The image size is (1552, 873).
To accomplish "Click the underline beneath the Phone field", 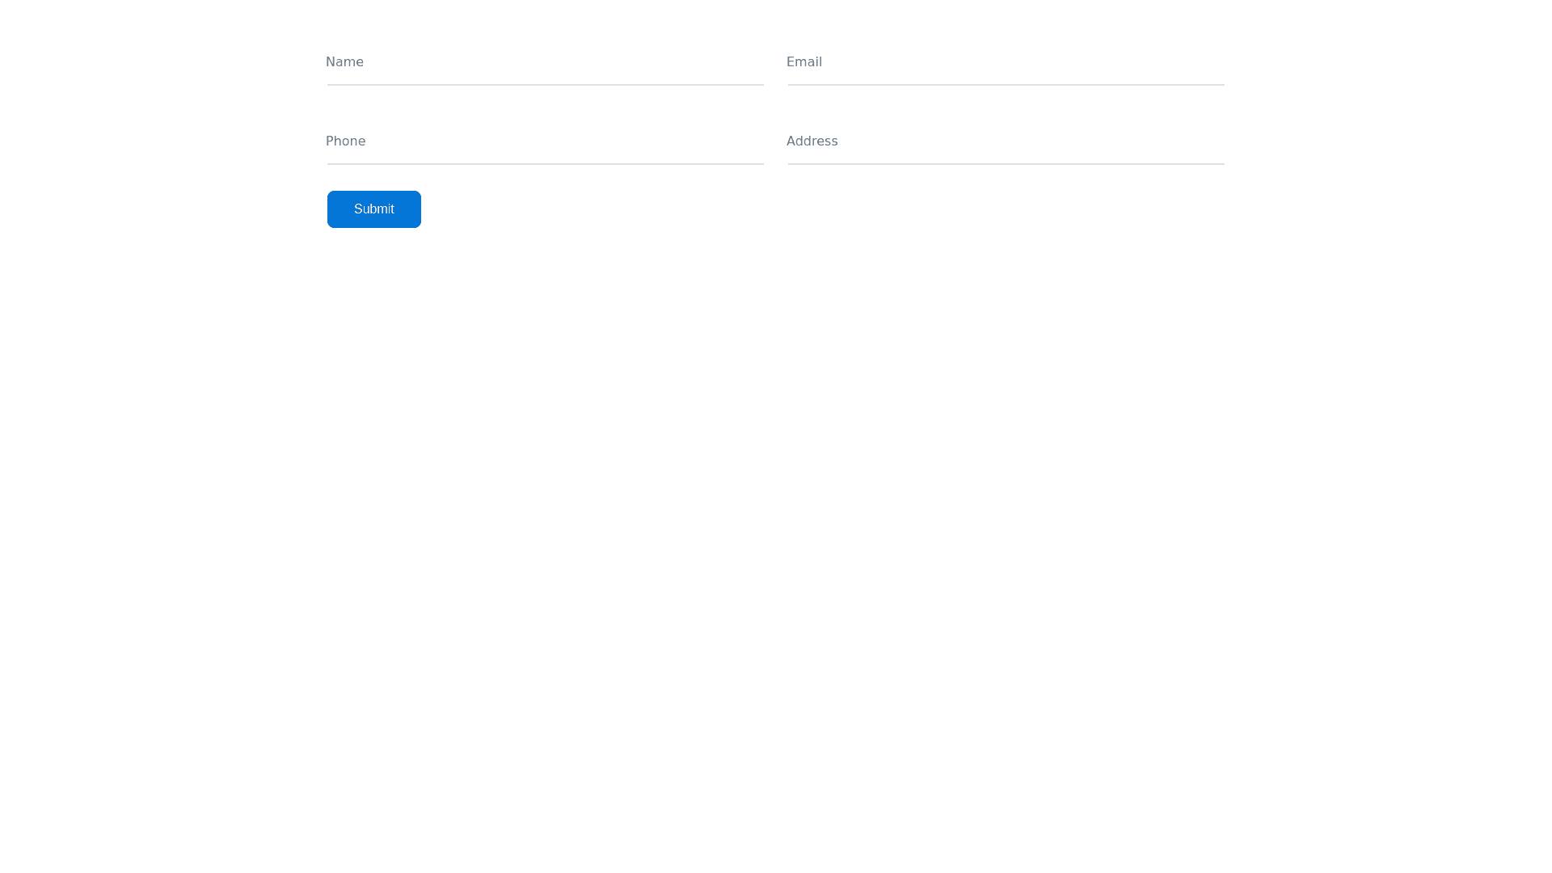I will 545,163.
